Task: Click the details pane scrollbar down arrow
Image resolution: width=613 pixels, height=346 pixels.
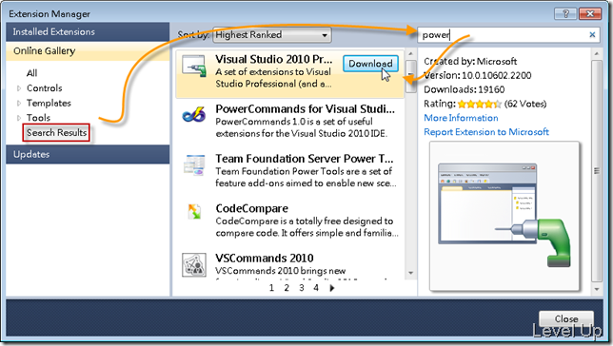Action: [x=597, y=289]
